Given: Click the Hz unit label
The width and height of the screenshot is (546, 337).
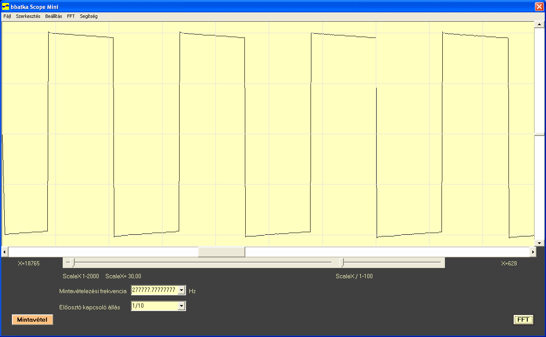Looking at the screenshot, I should tap(192, 291).
